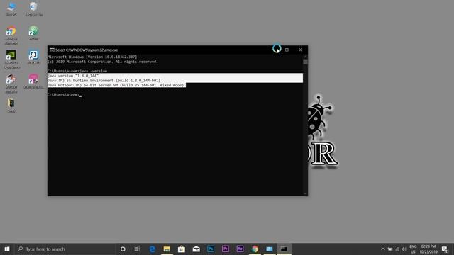Screen dimensions: 454x255
Task: Open Task View on the taskbar
Action: coord(137,249)
